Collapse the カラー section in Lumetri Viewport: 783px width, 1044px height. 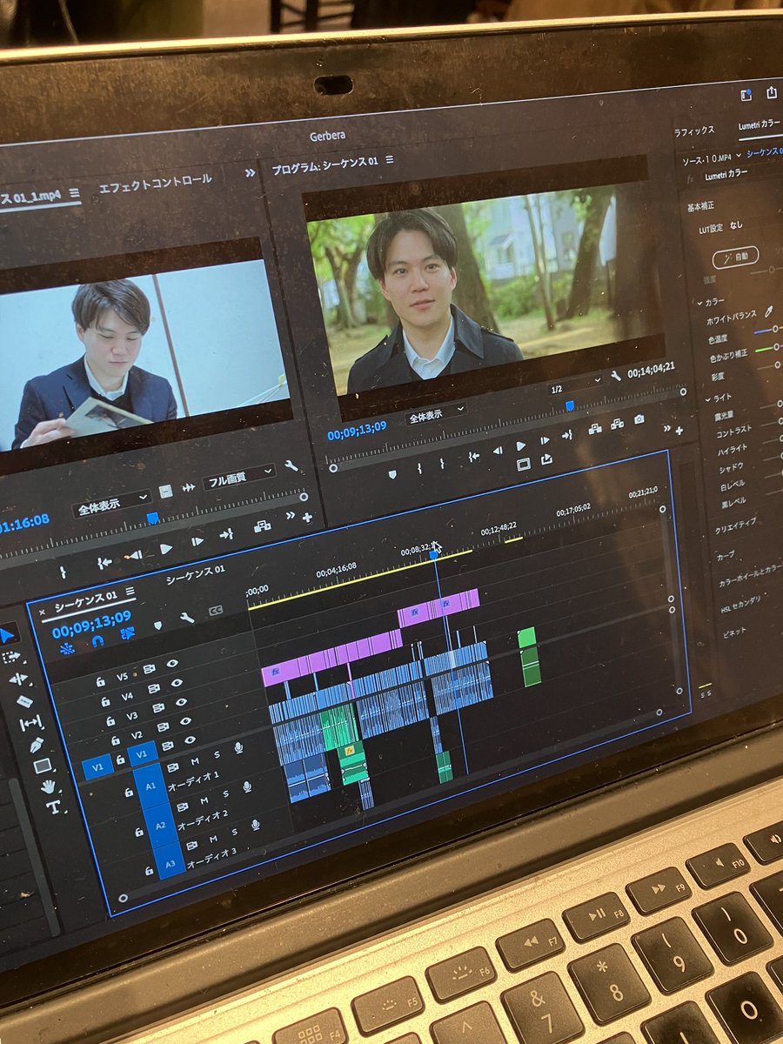pos(699,303)
